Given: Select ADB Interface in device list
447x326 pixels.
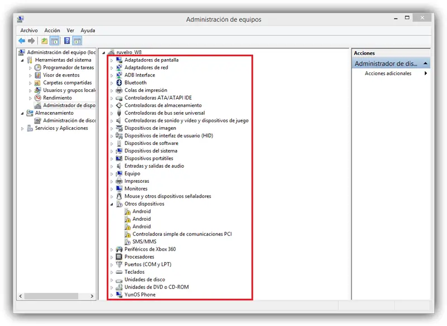Looking at the screenshot, I should pyautogui.click(x=140, y=75).
